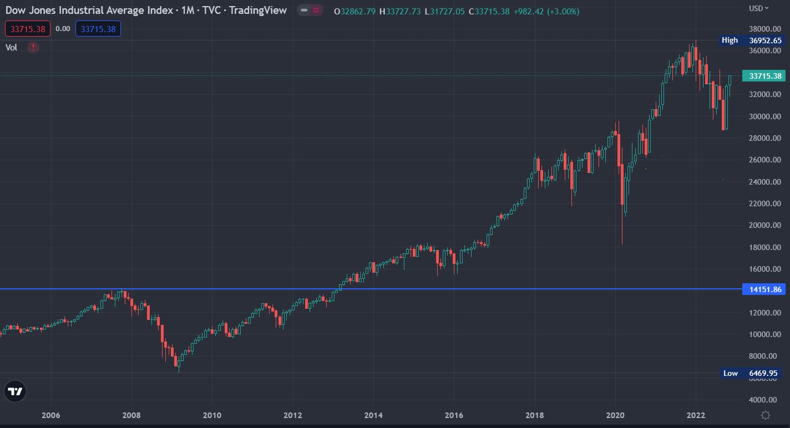Click the open value O32862.79
This screenshot has width=790, height=428.
click(x=355, y=11)
